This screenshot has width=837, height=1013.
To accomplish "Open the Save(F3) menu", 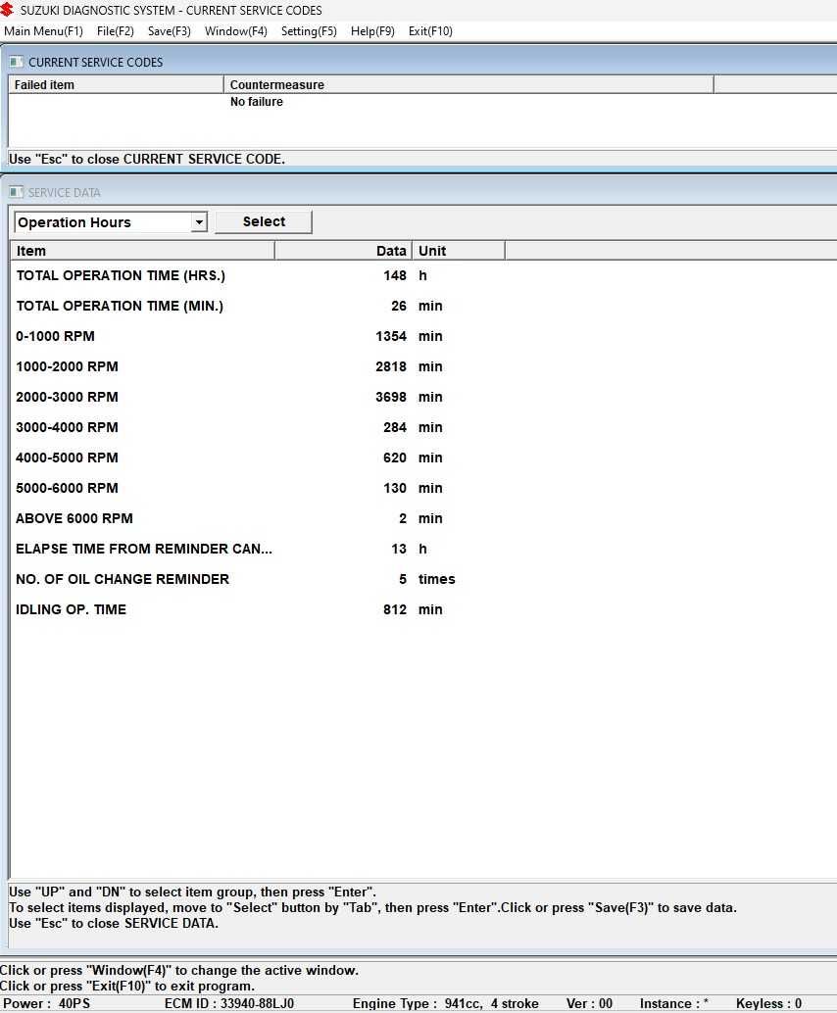I will [x=170, y=31].
